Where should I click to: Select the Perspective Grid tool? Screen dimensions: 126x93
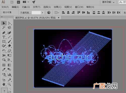(x=9, y=60)
